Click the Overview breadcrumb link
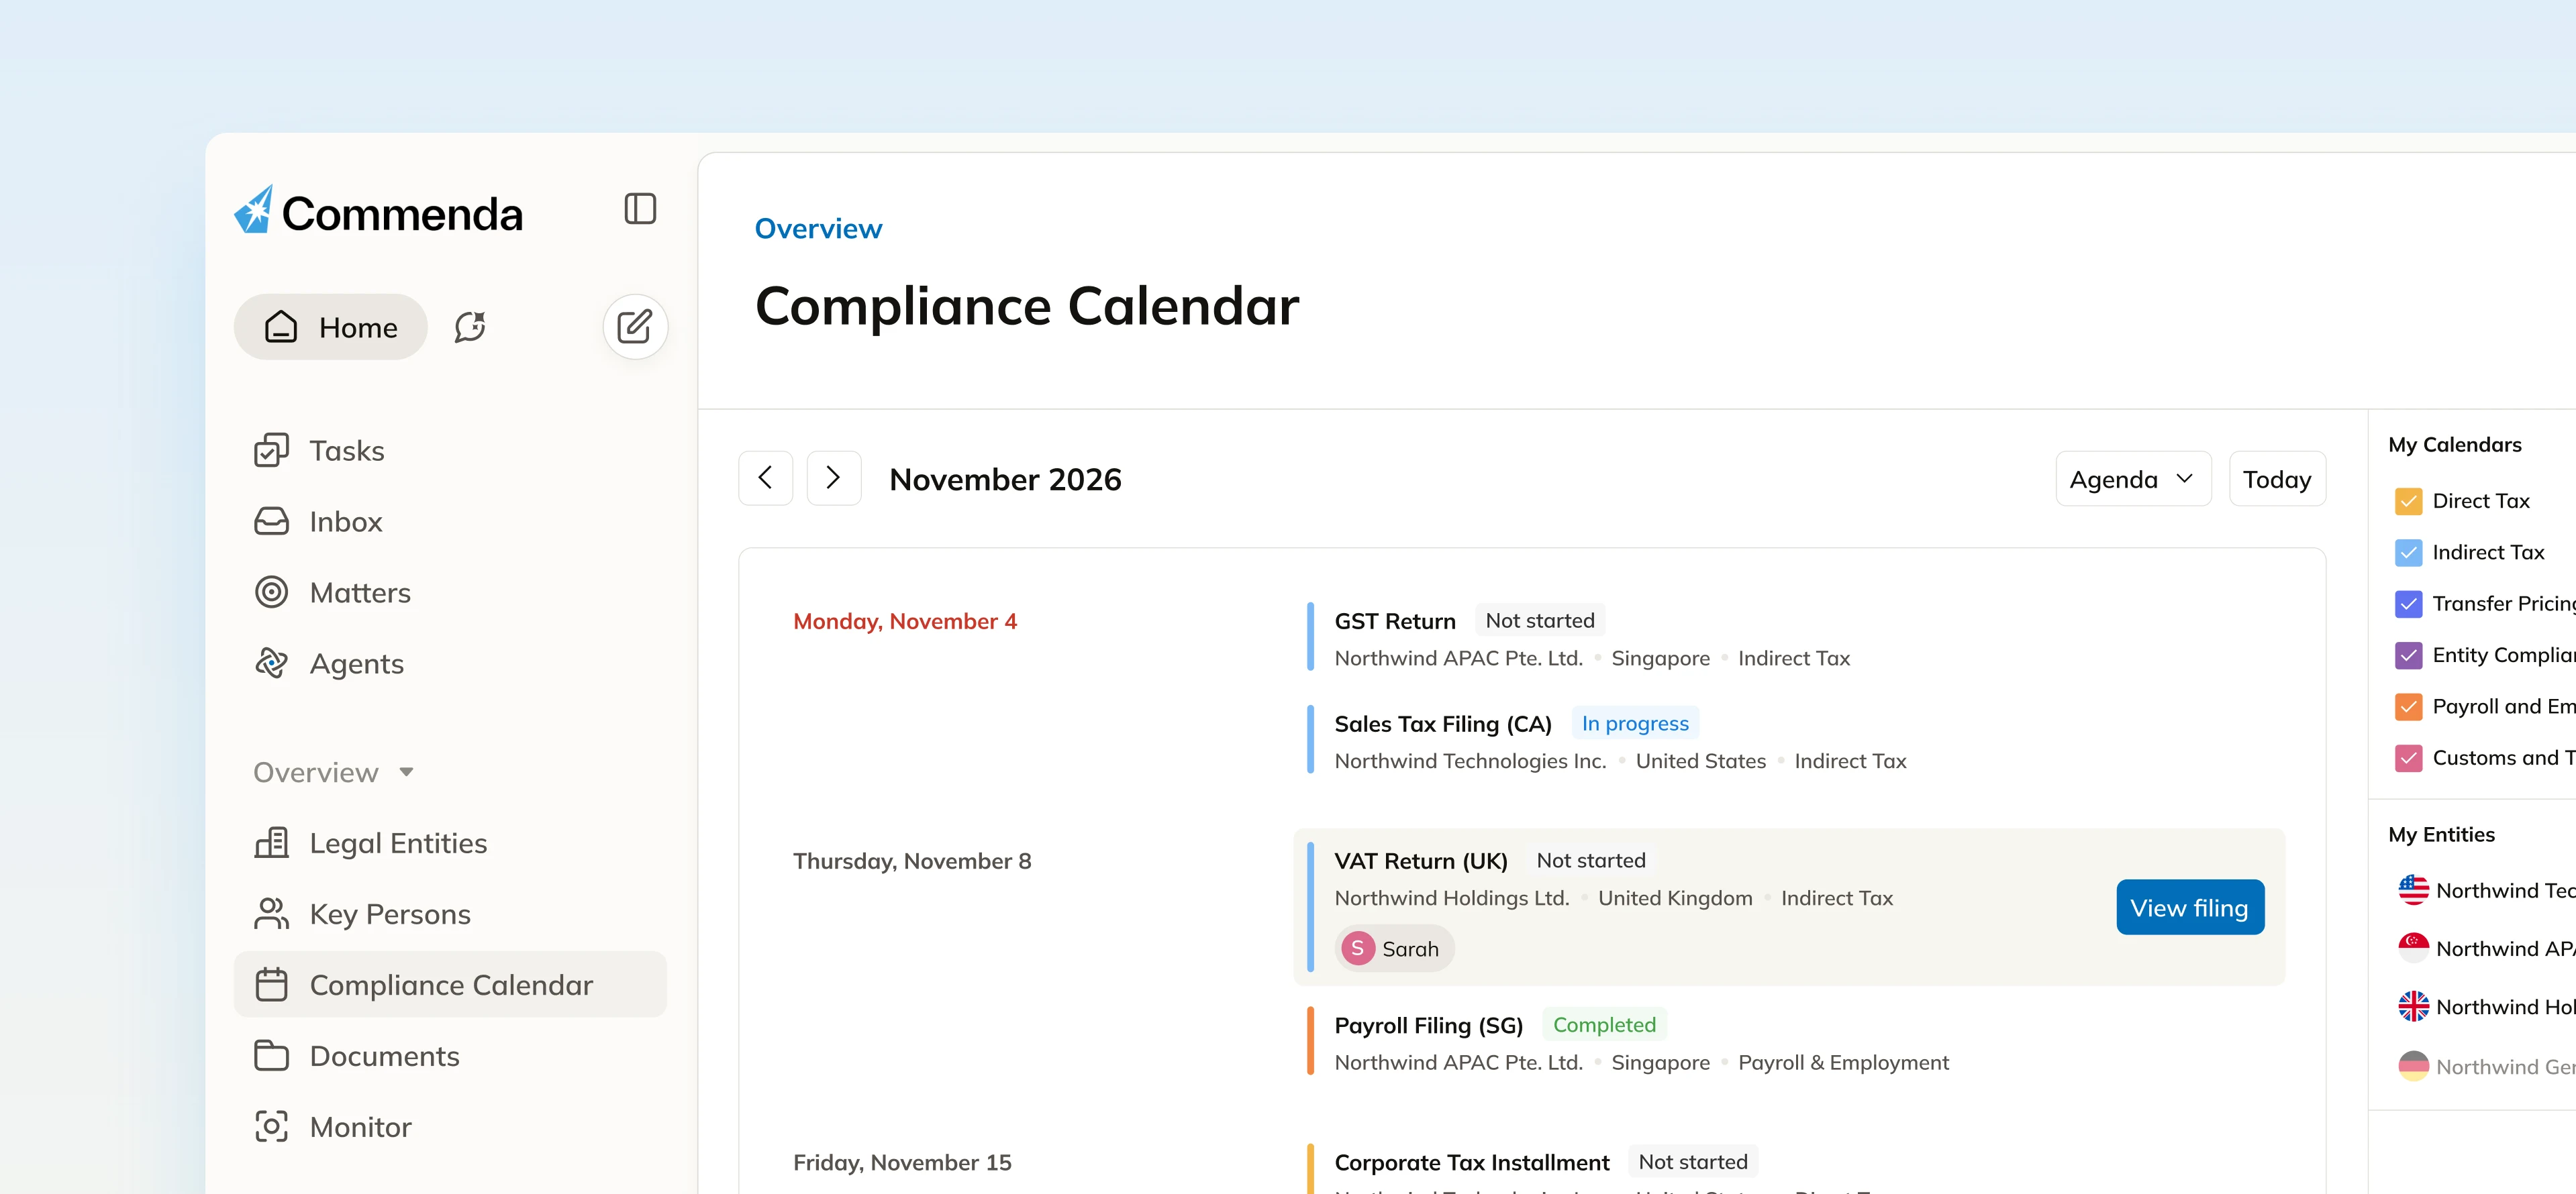2576x1194 pixels. [x=818, y=229]
